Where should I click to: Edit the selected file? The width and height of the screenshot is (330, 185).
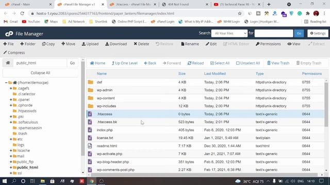click(x=211, y=44)
